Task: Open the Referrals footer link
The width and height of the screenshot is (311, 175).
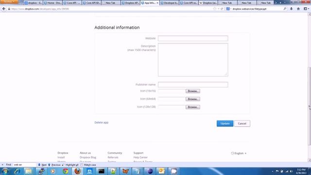Action: point(113,157)
